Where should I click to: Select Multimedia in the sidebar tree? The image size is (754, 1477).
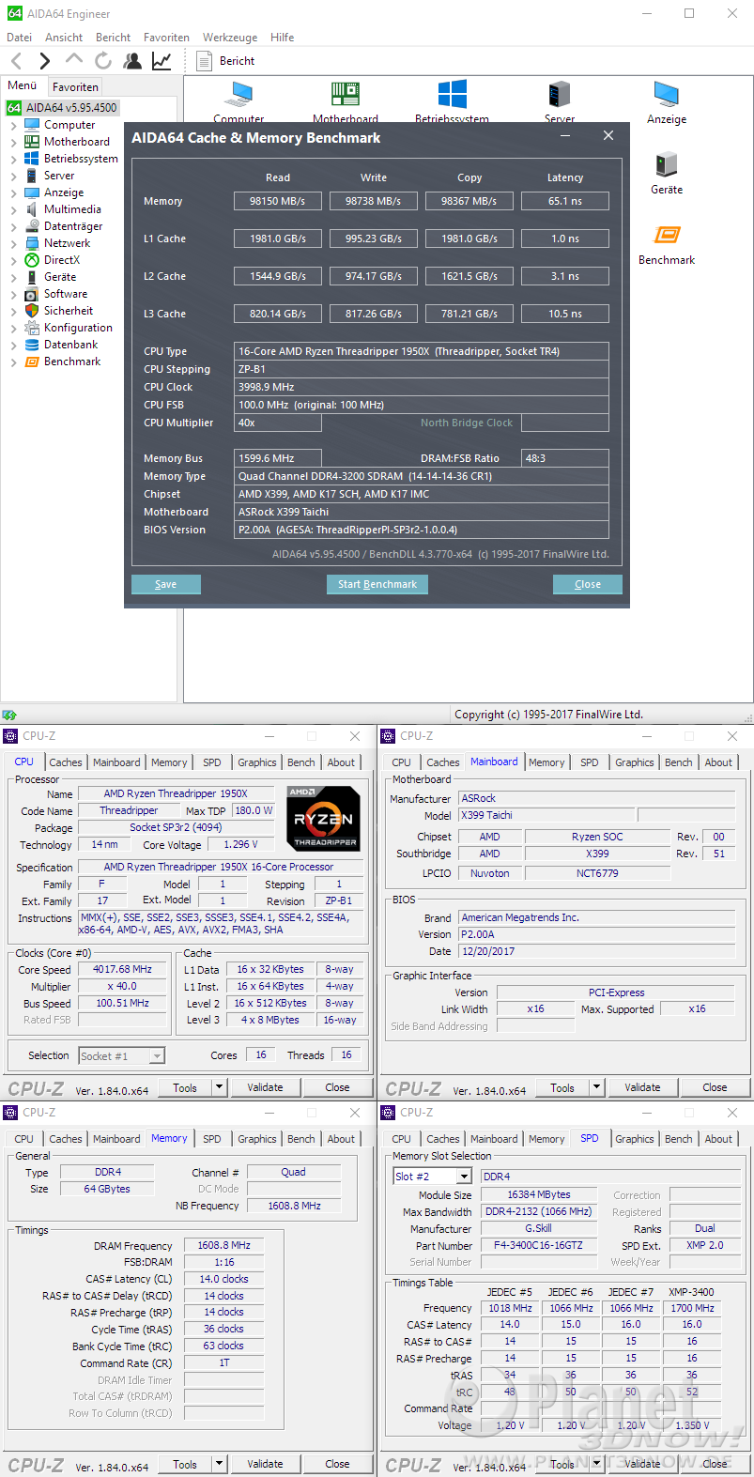[x=72, y=209]
